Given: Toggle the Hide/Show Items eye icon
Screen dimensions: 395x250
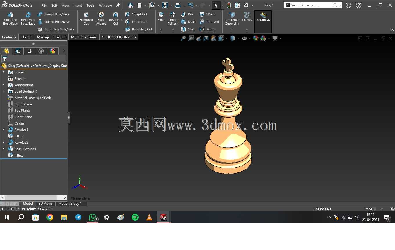Looking at the screenshot, I should [244, 38].
